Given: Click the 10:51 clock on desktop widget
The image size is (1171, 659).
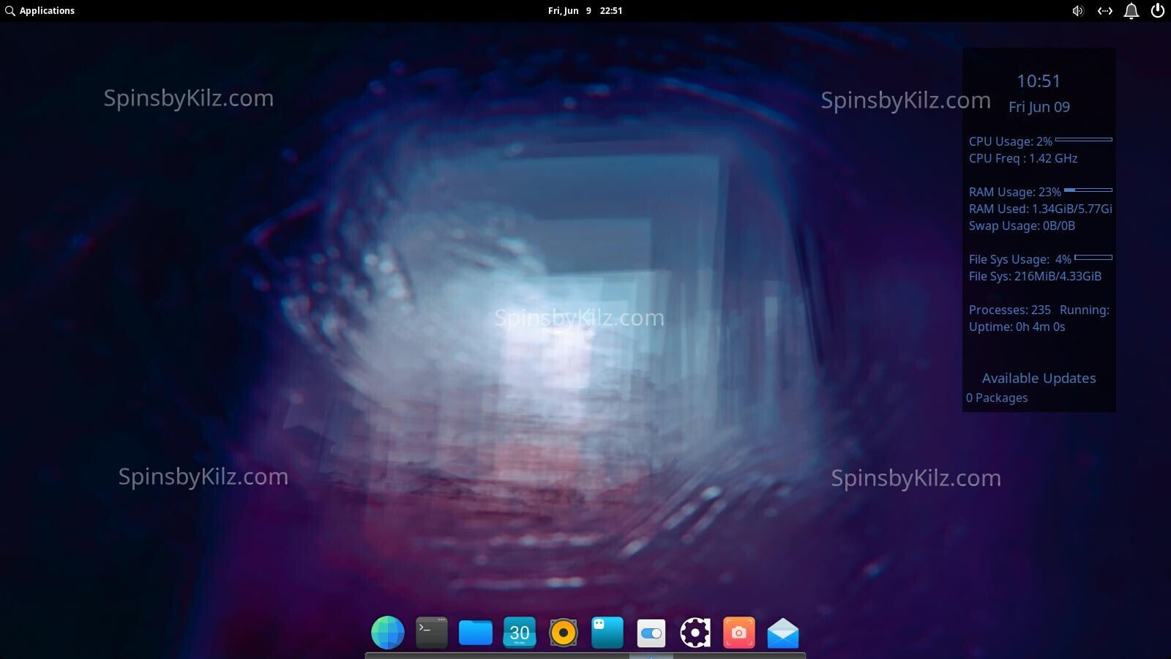Looking at the screenshot, I should point(1039,81).
